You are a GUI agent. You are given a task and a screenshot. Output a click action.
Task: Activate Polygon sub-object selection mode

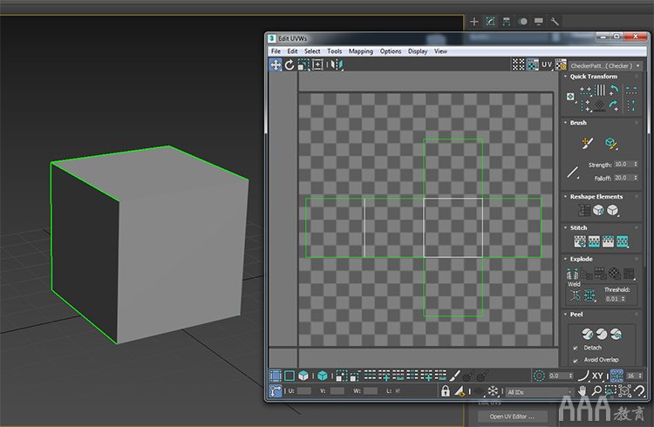pos(303,376)
